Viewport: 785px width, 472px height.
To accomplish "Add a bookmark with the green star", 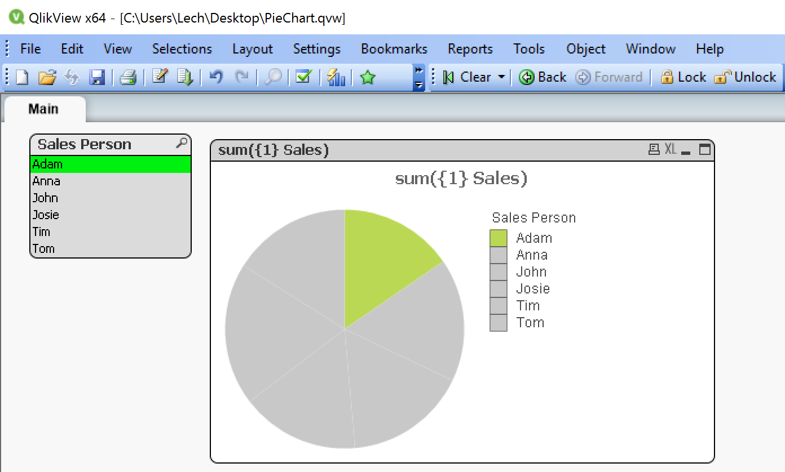I will 368,77.
